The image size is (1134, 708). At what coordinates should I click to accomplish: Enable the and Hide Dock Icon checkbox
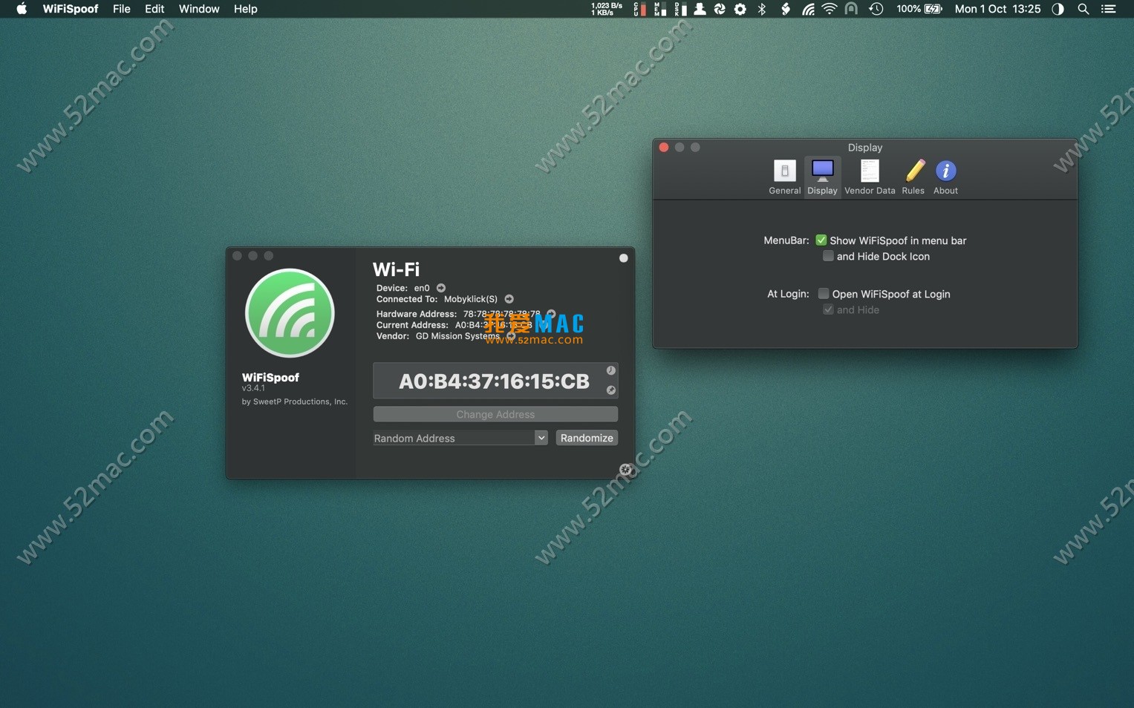click(x=828, y=256)
